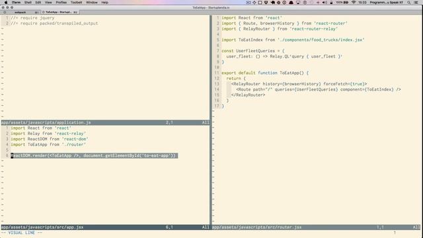423x238 pixels.
Task: Click the import RelayRouter line
Action: (280, 29)
